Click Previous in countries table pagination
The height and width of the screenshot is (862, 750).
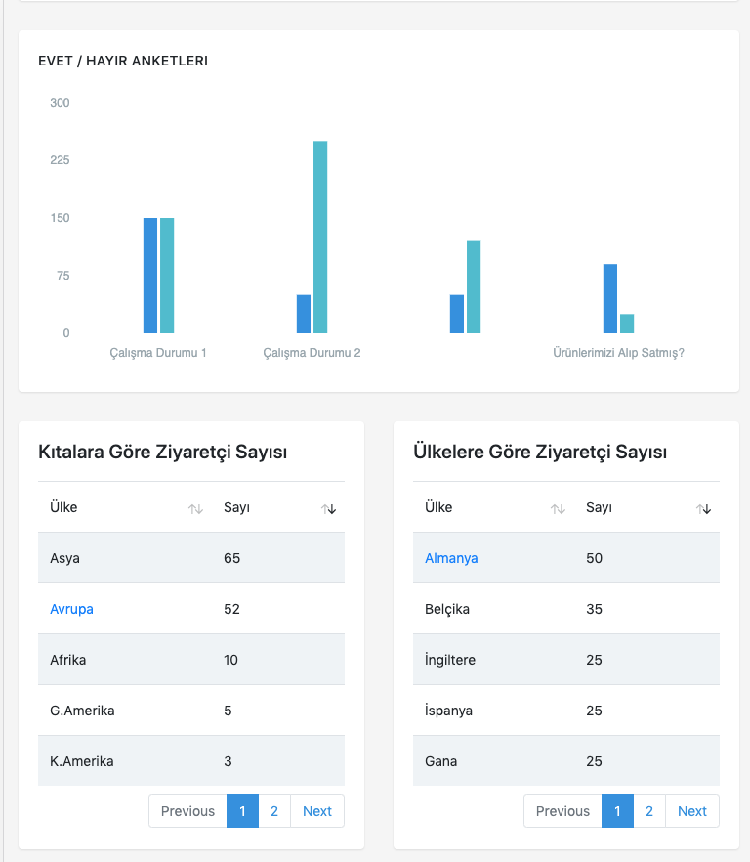click(x=562, y=811)
